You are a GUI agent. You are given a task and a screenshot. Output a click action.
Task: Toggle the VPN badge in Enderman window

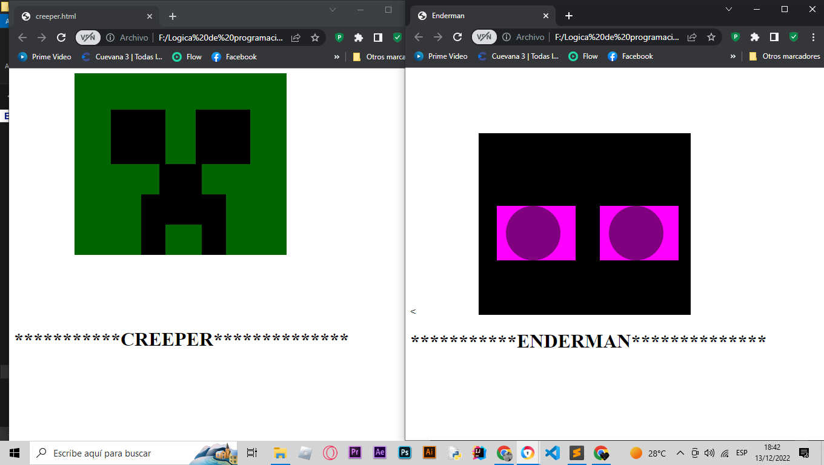(x=484, y=38)
